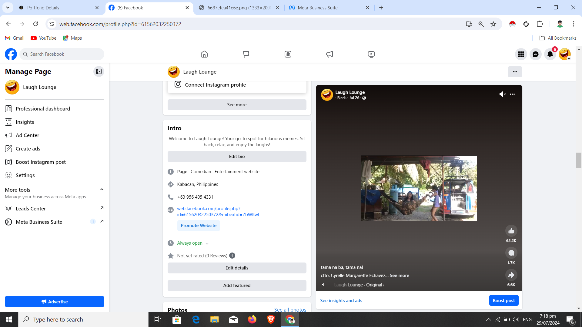Screen dimensions: 582x327
Task: Click the page vertical scrollbar thumb
Action: pyautogui.click(x=579, y=160)
